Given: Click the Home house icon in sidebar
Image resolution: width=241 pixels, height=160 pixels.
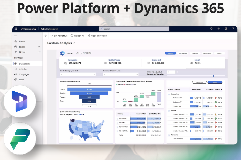Looking at the screenshot, I should click(x=16, y=41).
